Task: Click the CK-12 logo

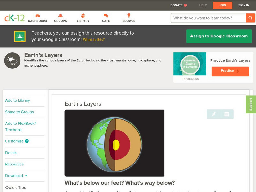Action: click(14, 18)
